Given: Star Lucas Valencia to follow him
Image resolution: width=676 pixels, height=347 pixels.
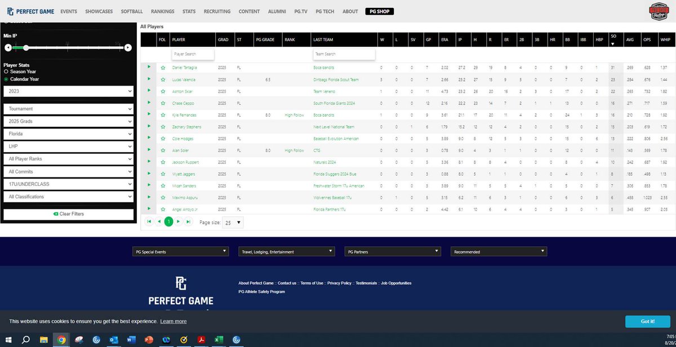Looking at the screenshot, I should 163,79.
